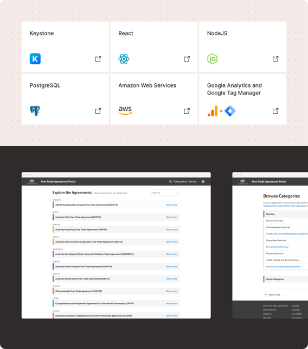
Task: Select Business Services category
Action: pyautogui.click(x=275, y=221)
